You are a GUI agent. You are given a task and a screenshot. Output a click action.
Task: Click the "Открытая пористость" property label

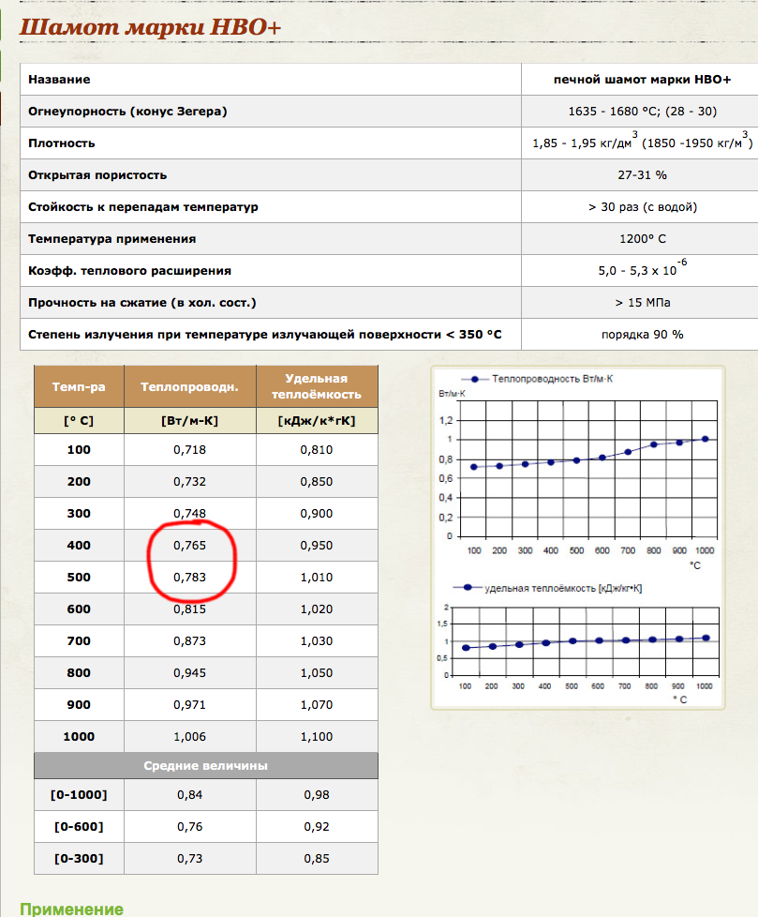click(x=97, y=174)
